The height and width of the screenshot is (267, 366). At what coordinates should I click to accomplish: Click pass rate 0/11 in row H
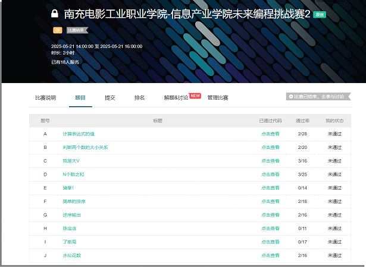point(302,228)
